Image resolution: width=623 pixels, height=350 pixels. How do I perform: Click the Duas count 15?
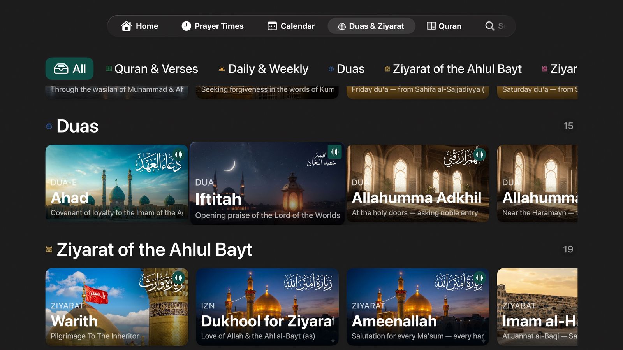[x=568, y=126]
